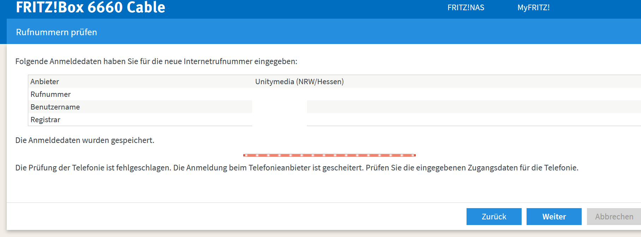Select the Rufnummer row label

[x=51, y=94]
